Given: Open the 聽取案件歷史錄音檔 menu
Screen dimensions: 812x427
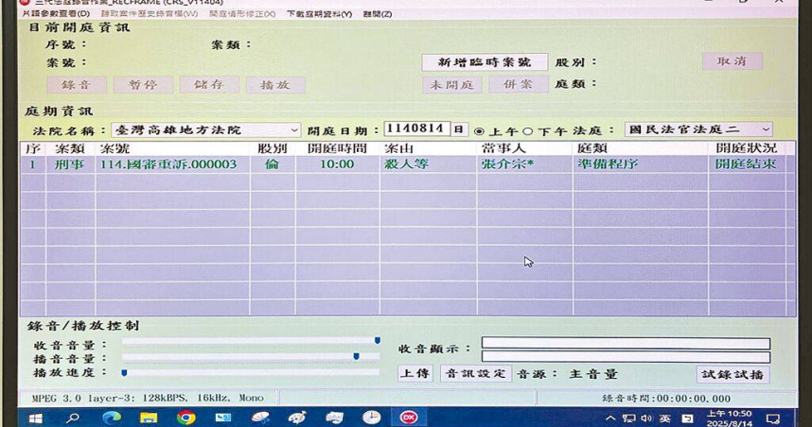Looking at the screenshot, I should click(x=150, y=14).
